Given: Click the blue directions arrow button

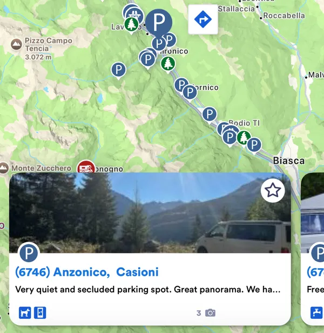Looking at the screenshot, I should click(203, 19).
